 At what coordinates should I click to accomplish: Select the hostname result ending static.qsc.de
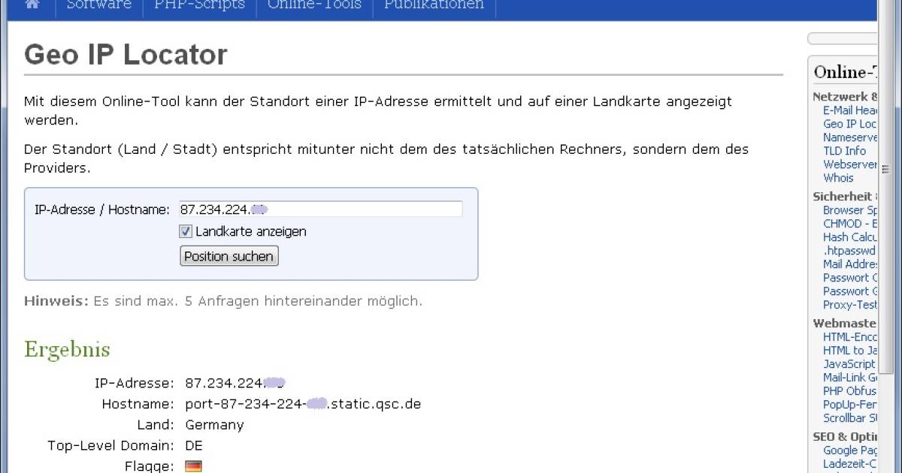[303, 404]
